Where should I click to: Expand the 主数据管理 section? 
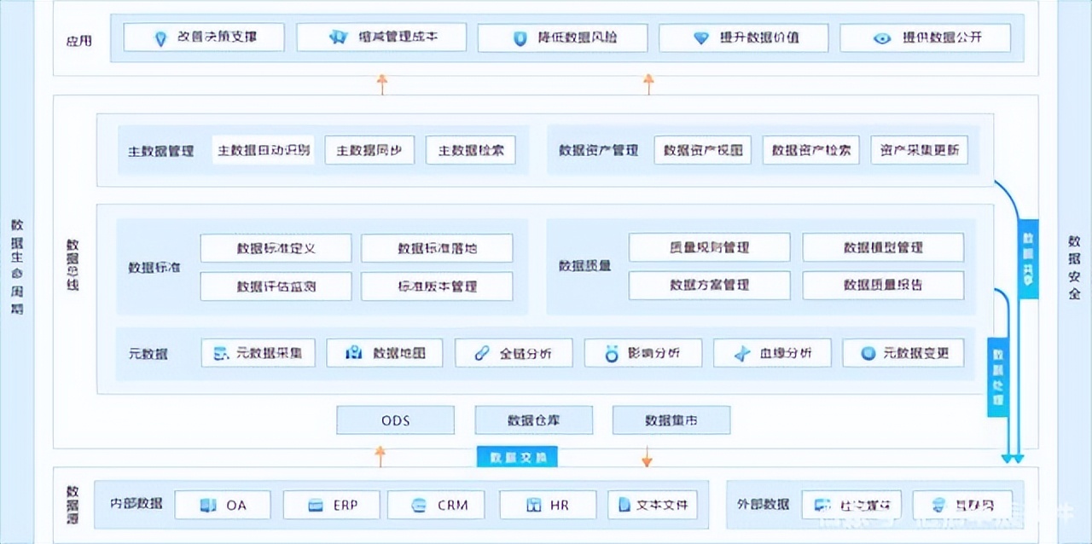tap(161, 149)
